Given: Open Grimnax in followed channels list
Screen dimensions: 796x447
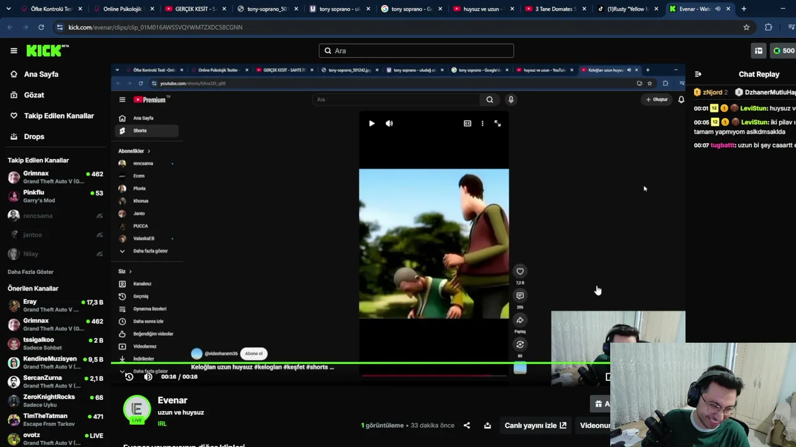Looking at the screenshot, I should pos(55,177).
